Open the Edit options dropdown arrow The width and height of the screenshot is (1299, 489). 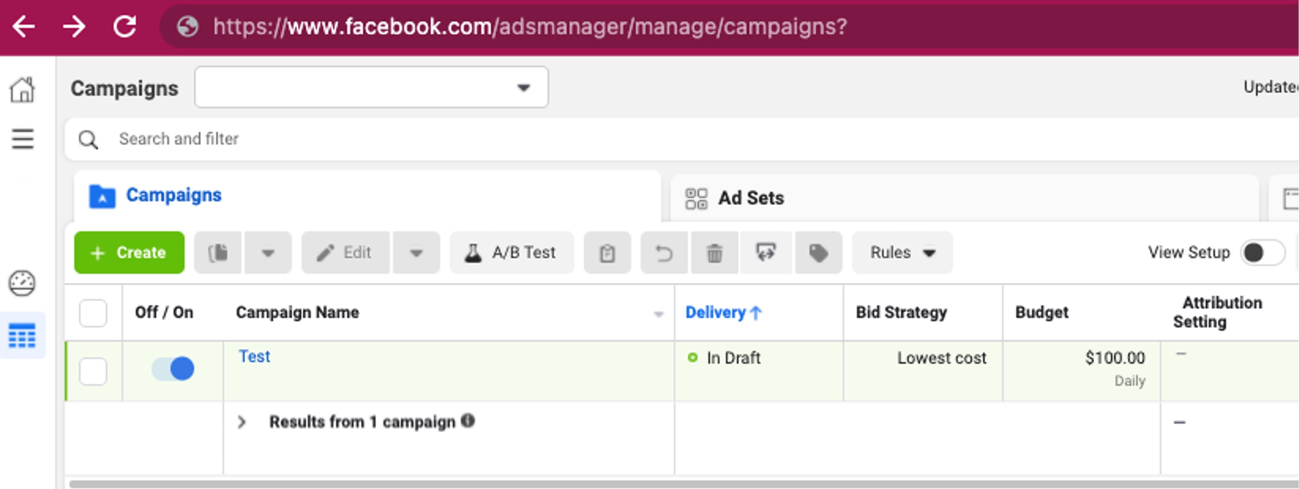416,253
